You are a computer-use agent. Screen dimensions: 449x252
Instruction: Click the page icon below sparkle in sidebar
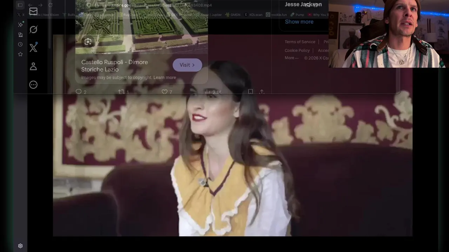click(20, 35)
